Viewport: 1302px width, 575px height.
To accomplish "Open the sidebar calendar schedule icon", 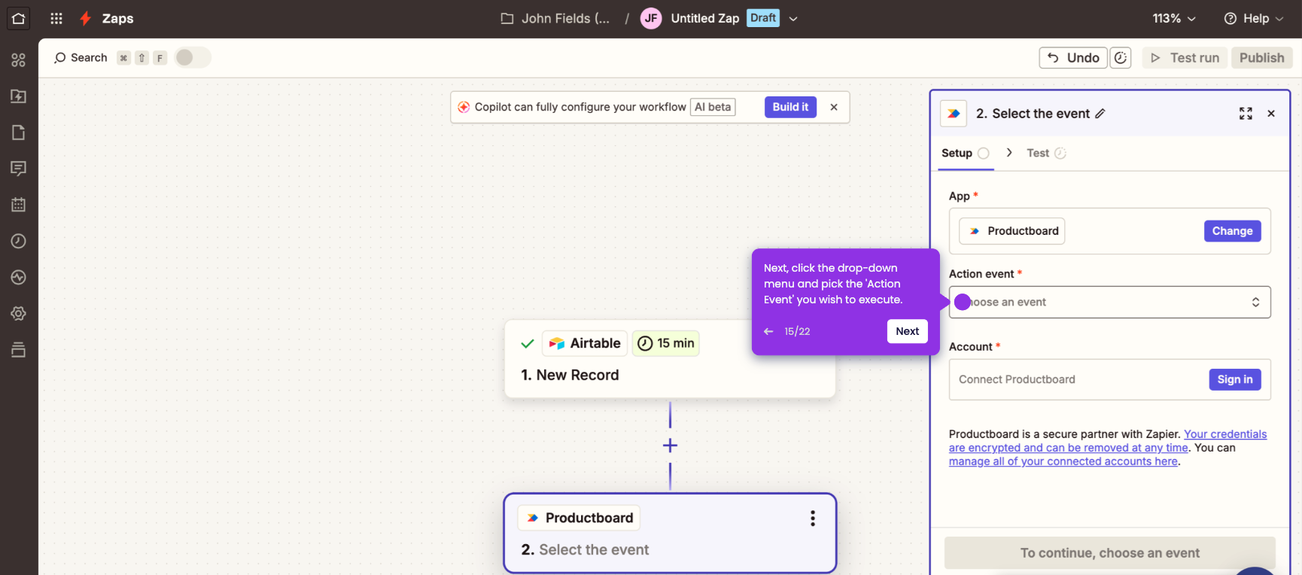I will [19, 205].
